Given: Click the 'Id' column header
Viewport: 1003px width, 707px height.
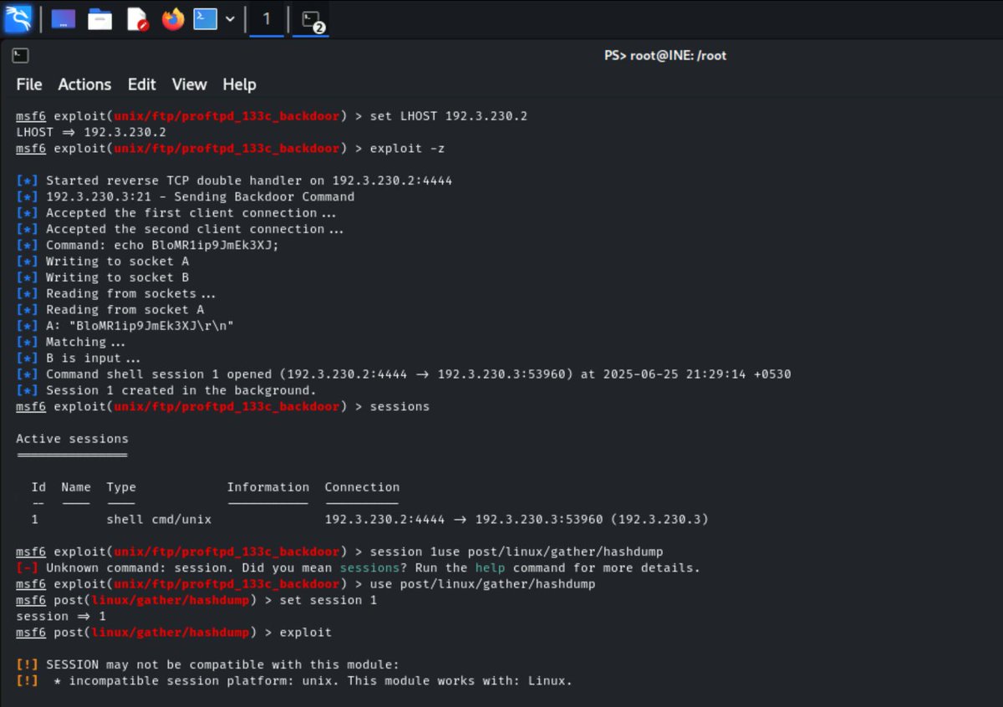Looking at the screenshot, I should (38, 487).
